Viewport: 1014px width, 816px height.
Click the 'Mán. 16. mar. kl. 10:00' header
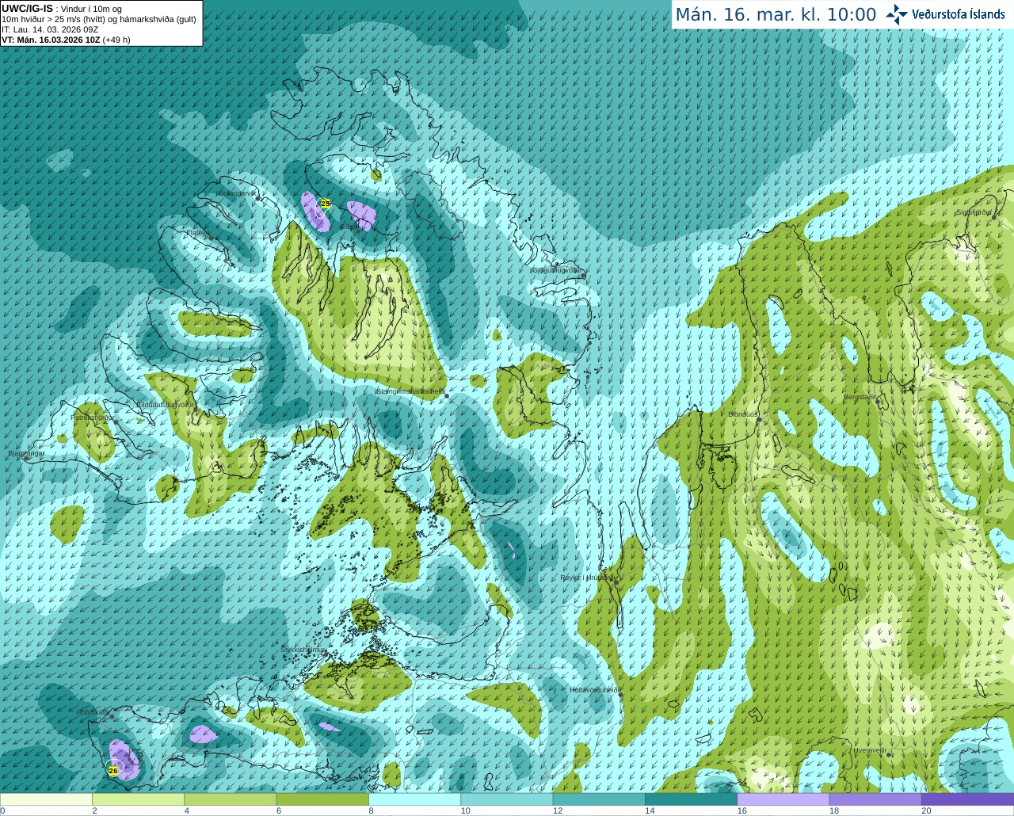pos(776,15)
